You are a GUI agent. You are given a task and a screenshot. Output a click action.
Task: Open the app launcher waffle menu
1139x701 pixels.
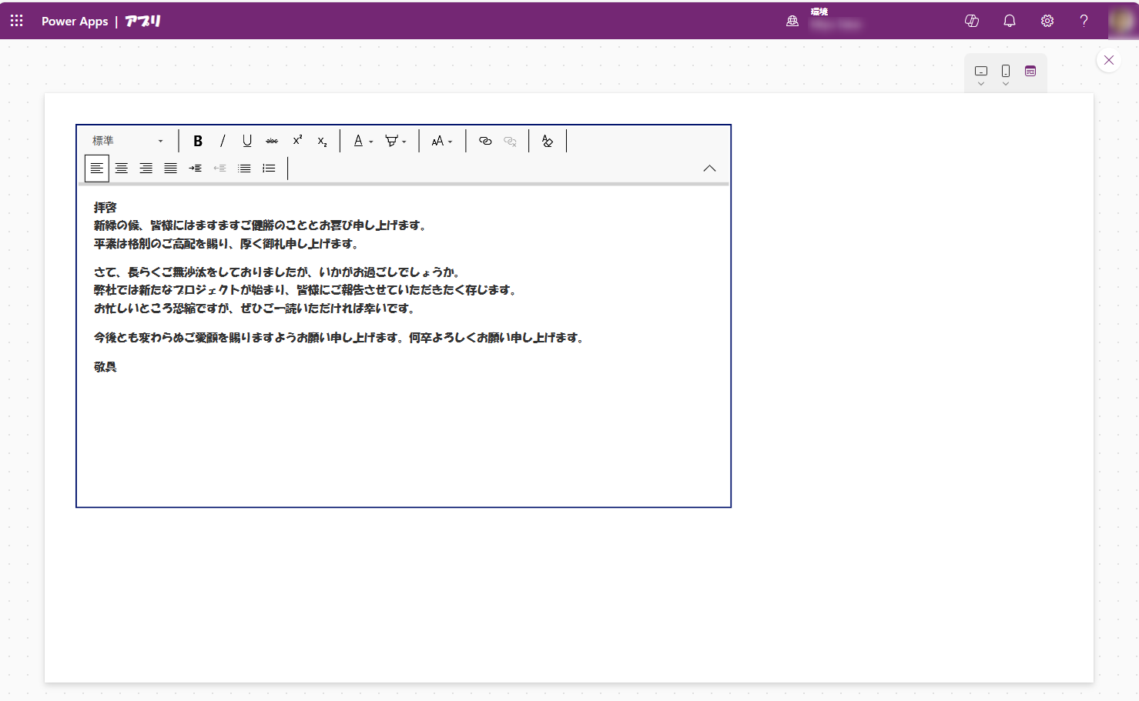17,21
